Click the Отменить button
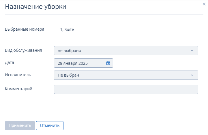This screenshot has height=135, width=208. tap(50, 125)
